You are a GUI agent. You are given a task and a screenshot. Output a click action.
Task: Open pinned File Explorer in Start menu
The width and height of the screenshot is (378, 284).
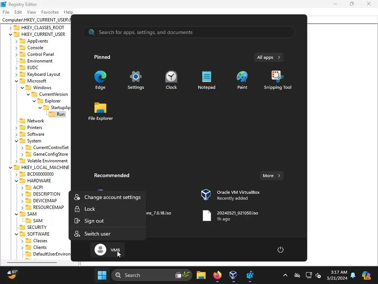point(100,111)
